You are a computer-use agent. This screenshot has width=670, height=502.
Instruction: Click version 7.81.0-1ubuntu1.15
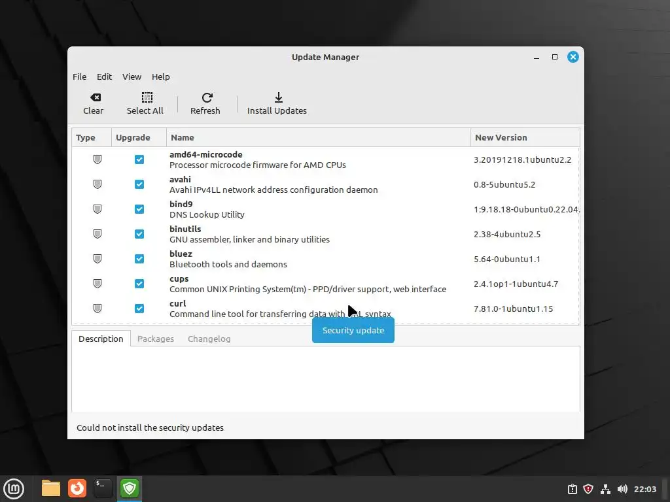pos(513,309)
